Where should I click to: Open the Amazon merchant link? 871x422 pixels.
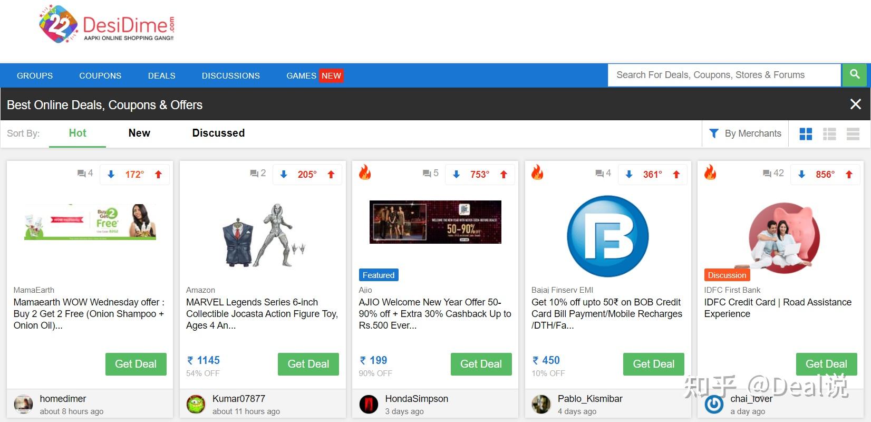point(200,290)
